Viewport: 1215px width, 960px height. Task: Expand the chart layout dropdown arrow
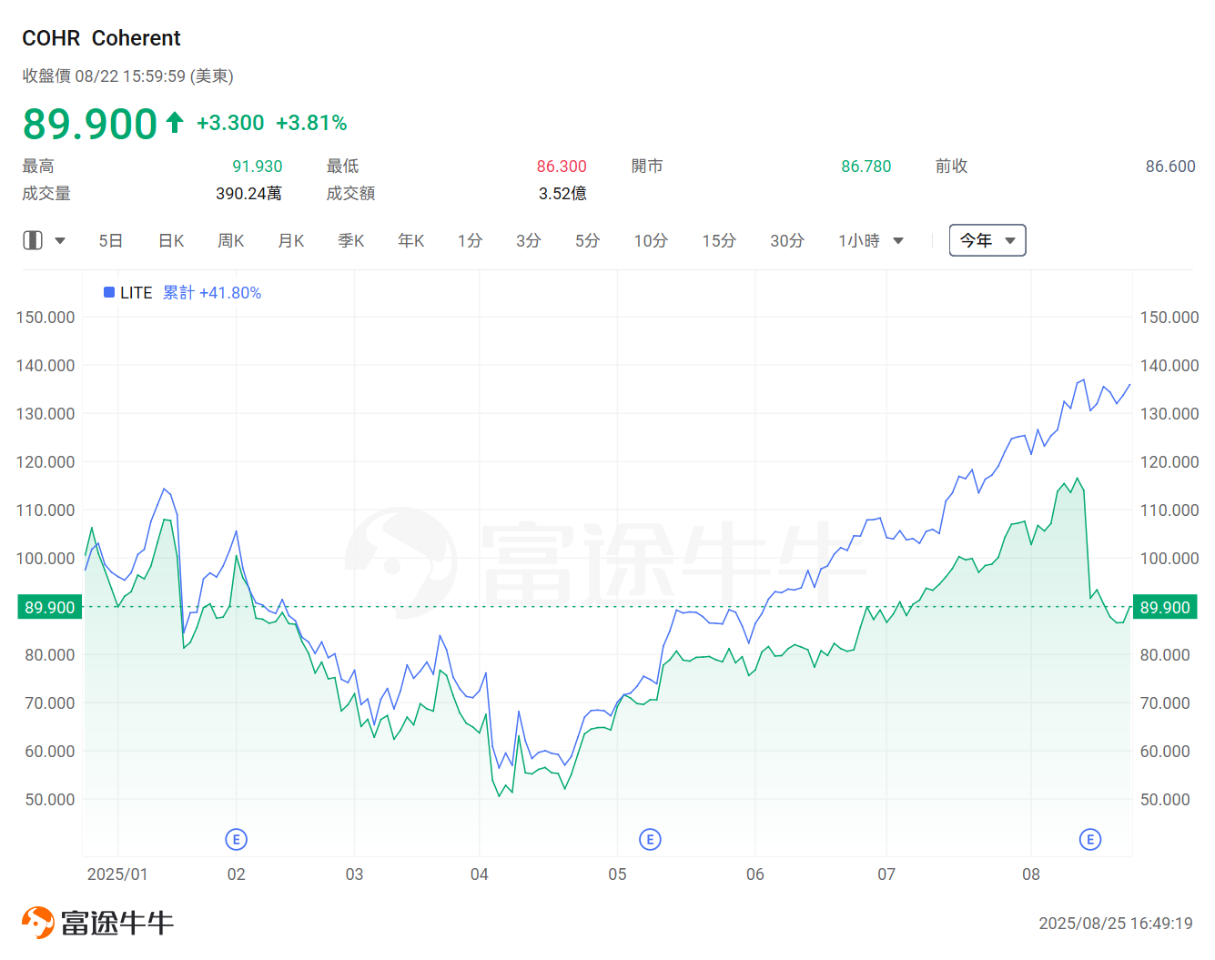tap(60, 241)
